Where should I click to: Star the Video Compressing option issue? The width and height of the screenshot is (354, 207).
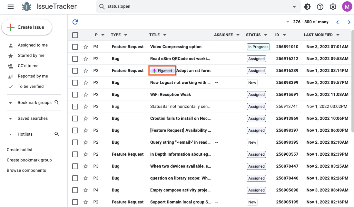[86, 47]
